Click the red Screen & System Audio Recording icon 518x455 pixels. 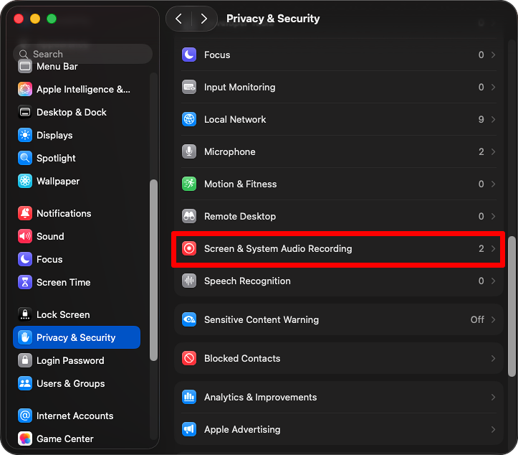pyautogui.click(x=189, y=248)
